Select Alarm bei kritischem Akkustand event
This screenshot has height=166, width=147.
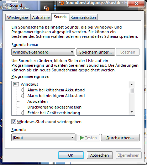(x=56, y=90)
